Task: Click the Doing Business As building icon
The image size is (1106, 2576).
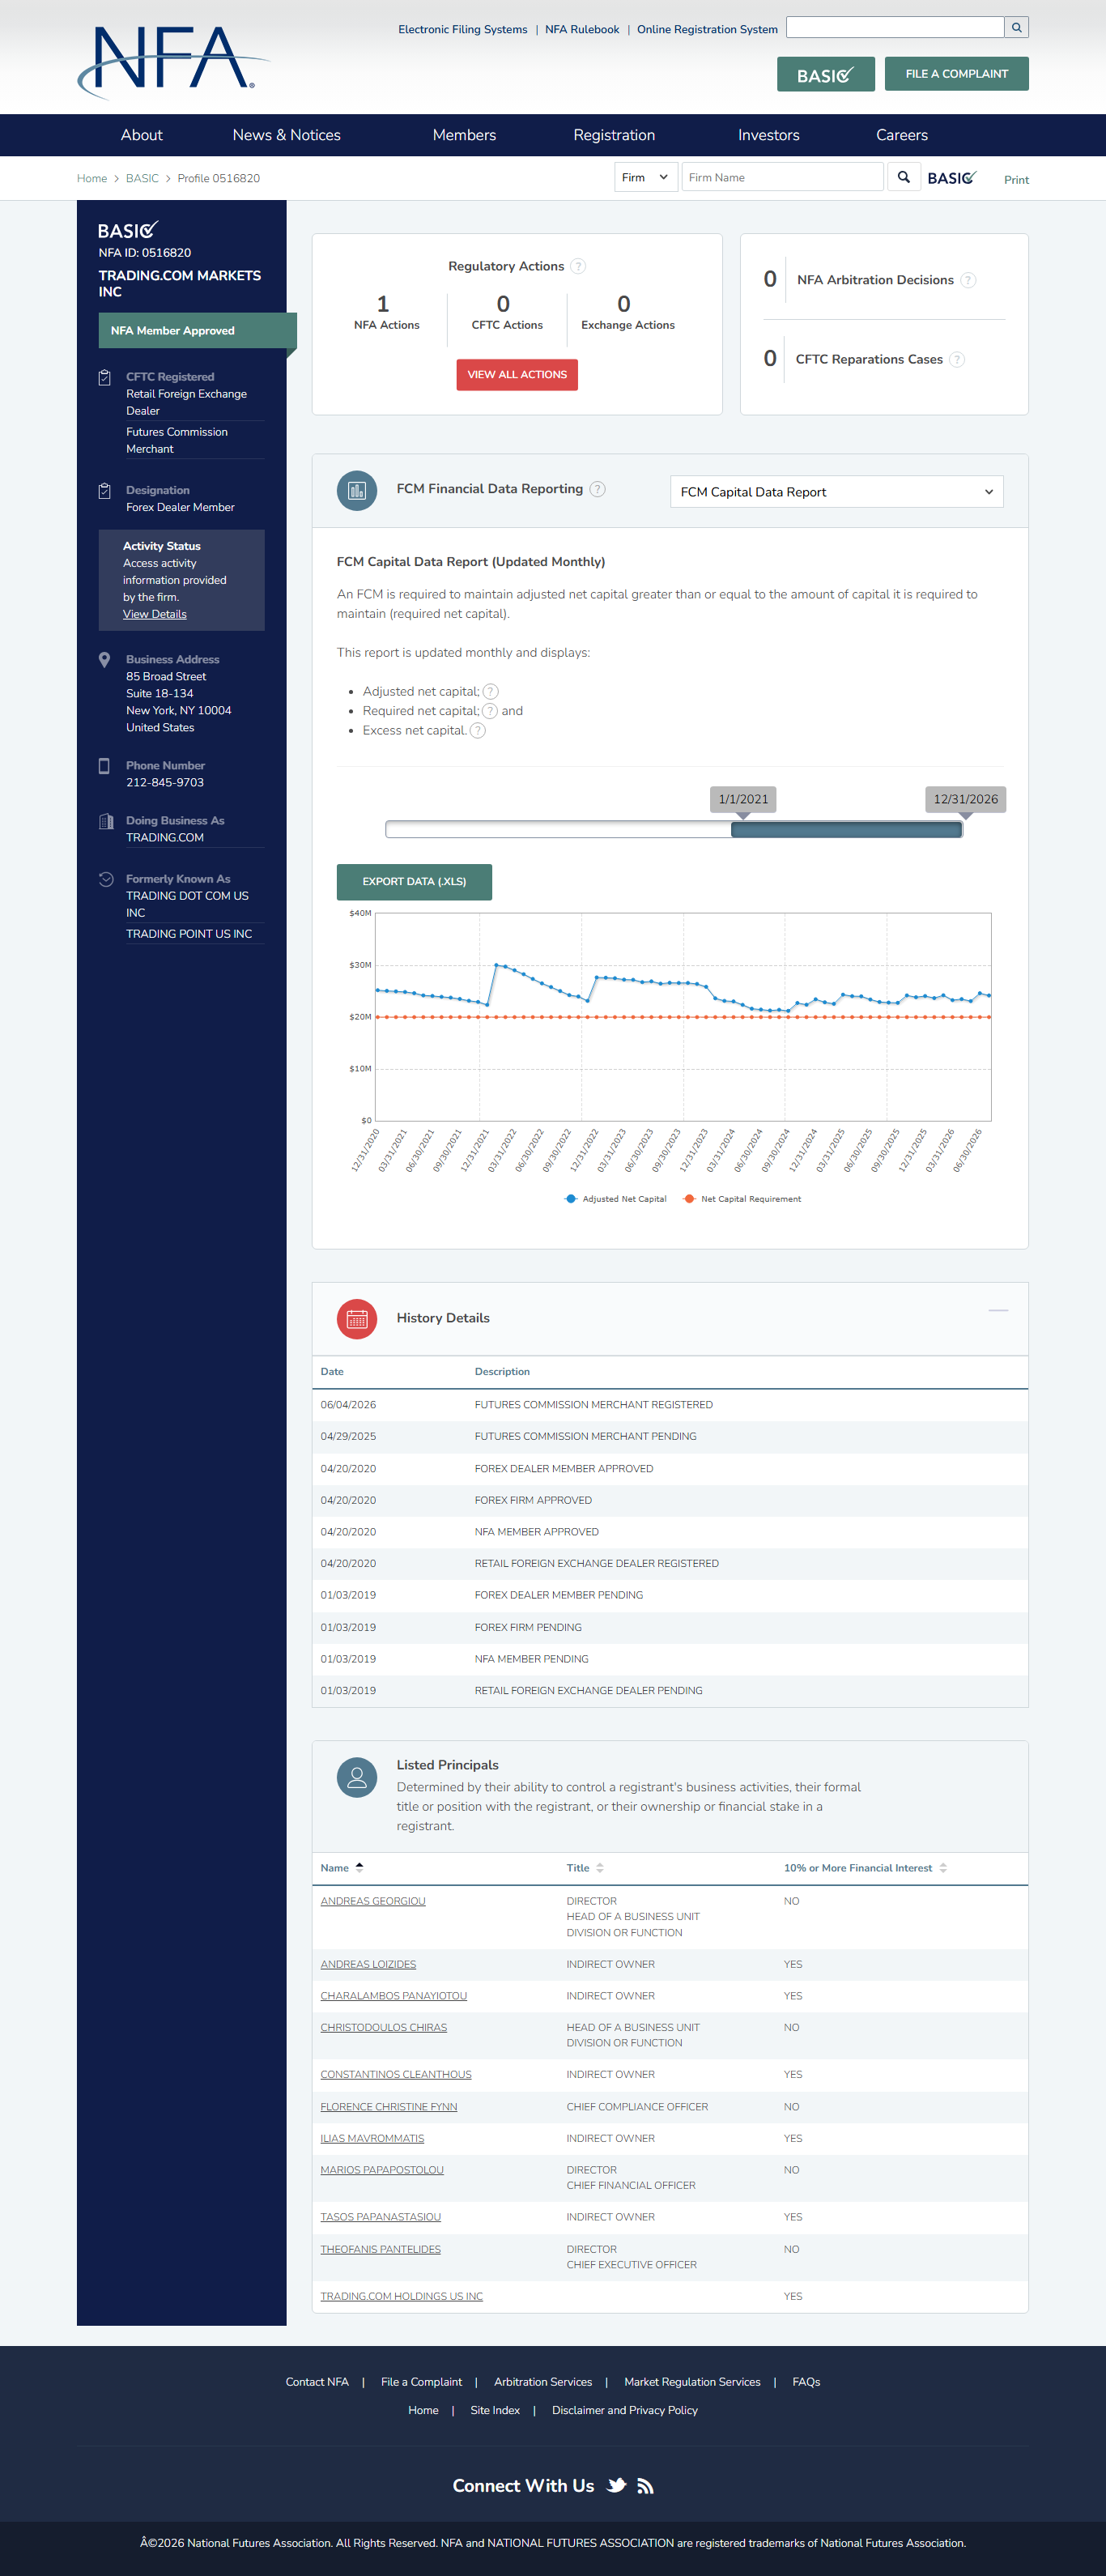Action: click(x=105, y=821)
